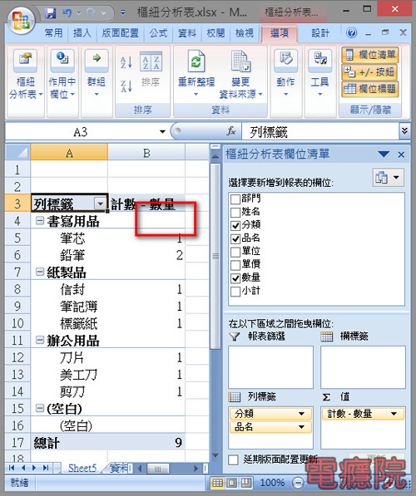Screen dimensions: 416x496
Task: Sort descending Z to A
Action: click(126, 86)
